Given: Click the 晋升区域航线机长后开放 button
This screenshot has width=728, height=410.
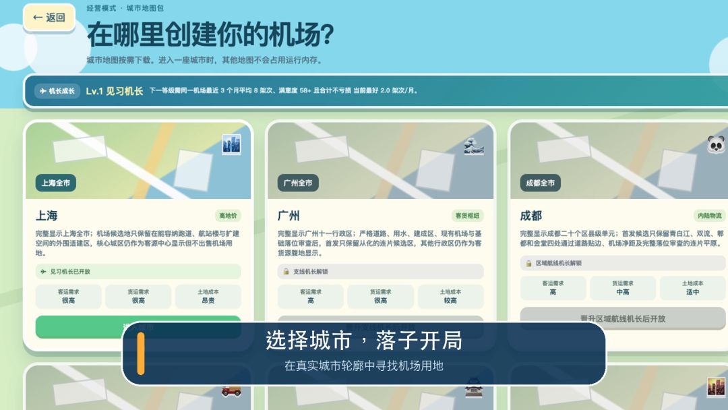Looking at the screenshot, I should tap(623, 318).
